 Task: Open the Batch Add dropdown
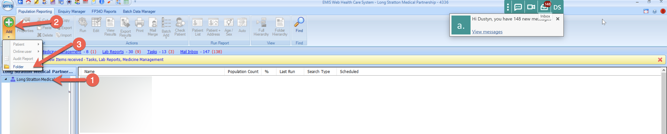pyautogui.click(x=166, y=38)
